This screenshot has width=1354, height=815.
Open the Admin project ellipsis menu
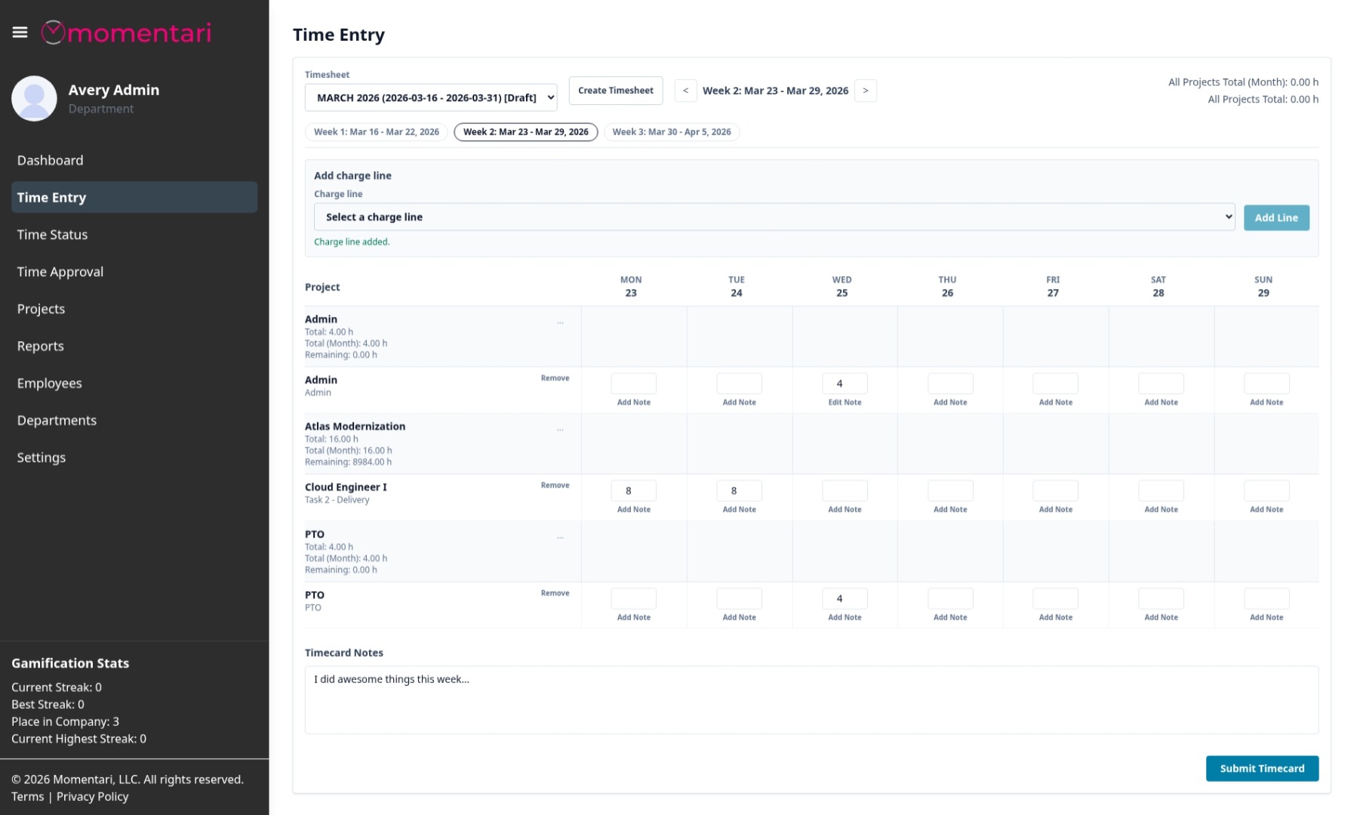coord(560,322)
